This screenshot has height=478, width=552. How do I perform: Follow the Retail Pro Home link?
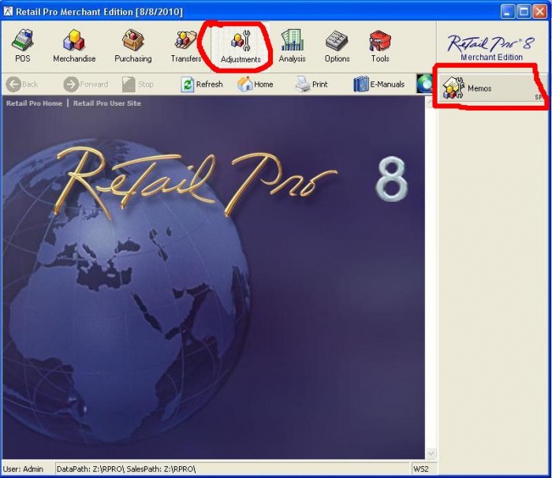coord(34,103)
